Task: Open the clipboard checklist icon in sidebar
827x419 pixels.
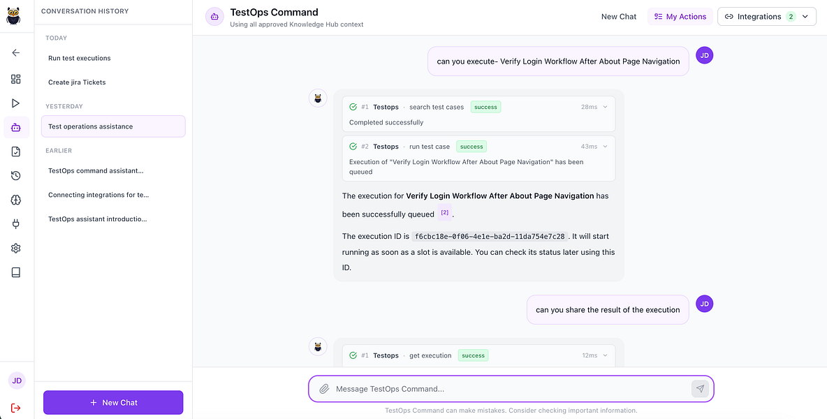Action: (16, 152)
